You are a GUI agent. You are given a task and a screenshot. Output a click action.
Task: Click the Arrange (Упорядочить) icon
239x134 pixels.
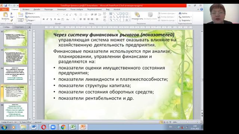(137, 15)
